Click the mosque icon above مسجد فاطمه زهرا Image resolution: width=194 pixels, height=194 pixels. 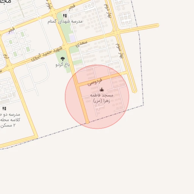tap(102, 89)
